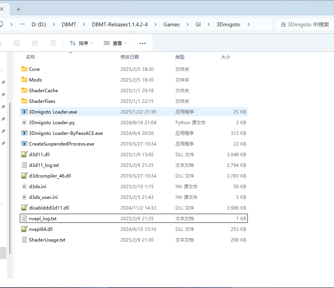Screen dimensions: 334x288
Task: Expand the chevron after 3Dmigoto breadcrumb
Action: tap(249, 24)
